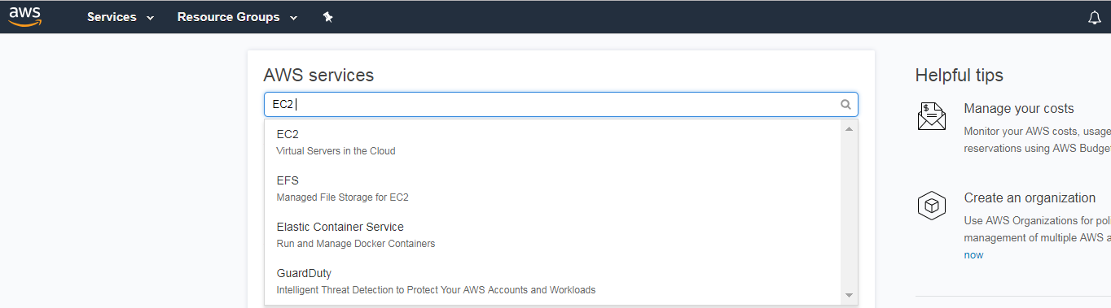
Task: Expand the Services dropdown menu
Action: (121, 17)
